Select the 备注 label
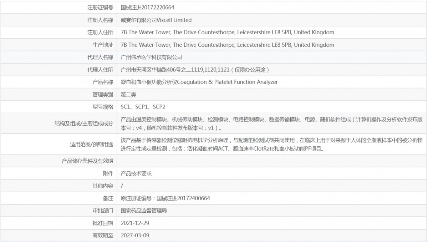 click(x=108, y=198)
